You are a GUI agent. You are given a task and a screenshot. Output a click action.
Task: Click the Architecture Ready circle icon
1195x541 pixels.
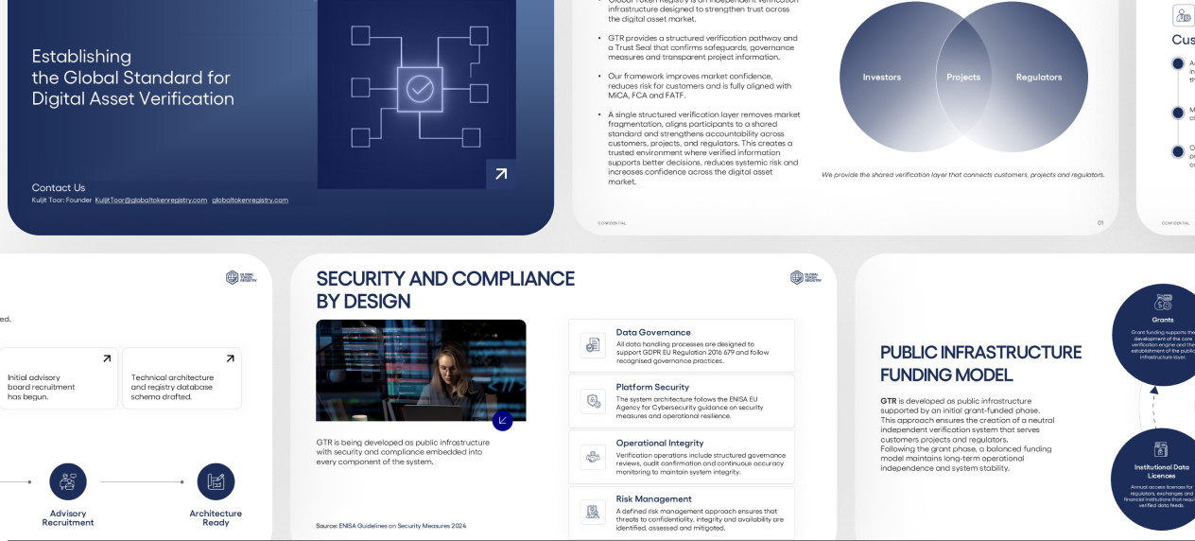click(x=216, y=481)
